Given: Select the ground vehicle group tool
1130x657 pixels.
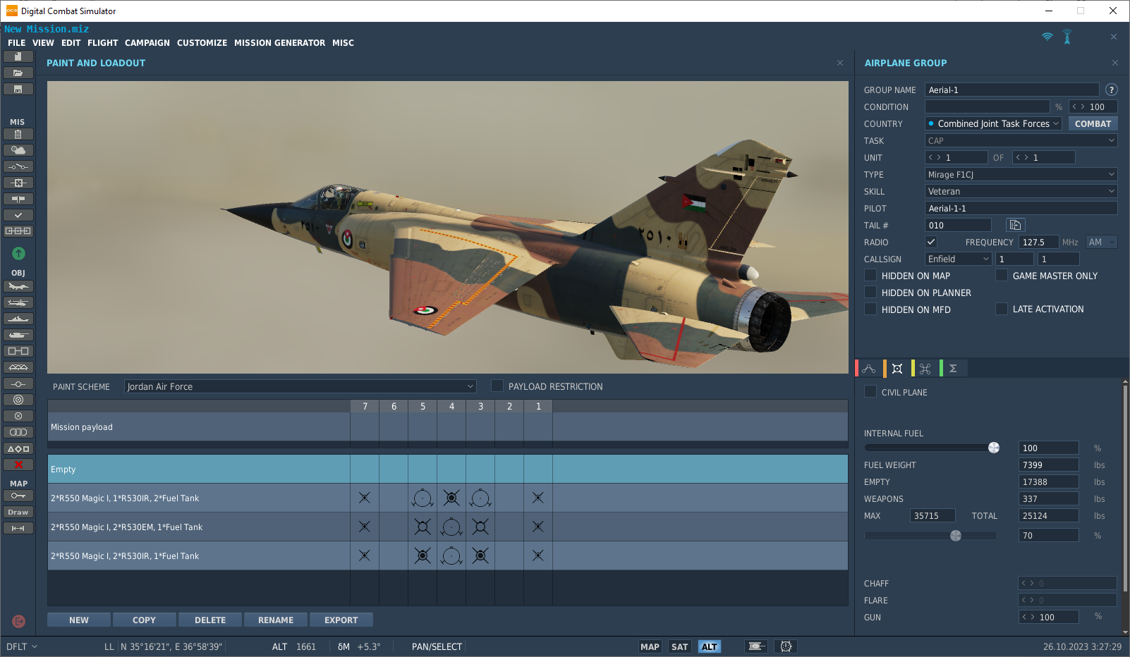Looking at the screenshot, I should click(x=18, y=335).
